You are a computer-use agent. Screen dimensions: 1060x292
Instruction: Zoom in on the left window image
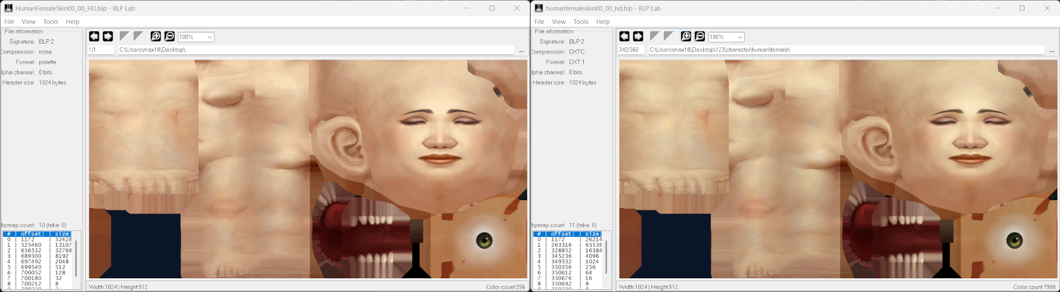(156, 36)
